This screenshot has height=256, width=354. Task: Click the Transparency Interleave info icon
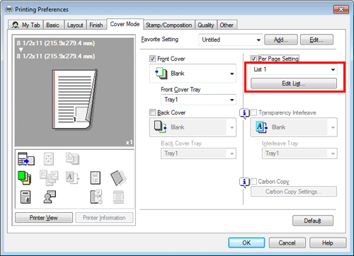click(x=244, y=113)
